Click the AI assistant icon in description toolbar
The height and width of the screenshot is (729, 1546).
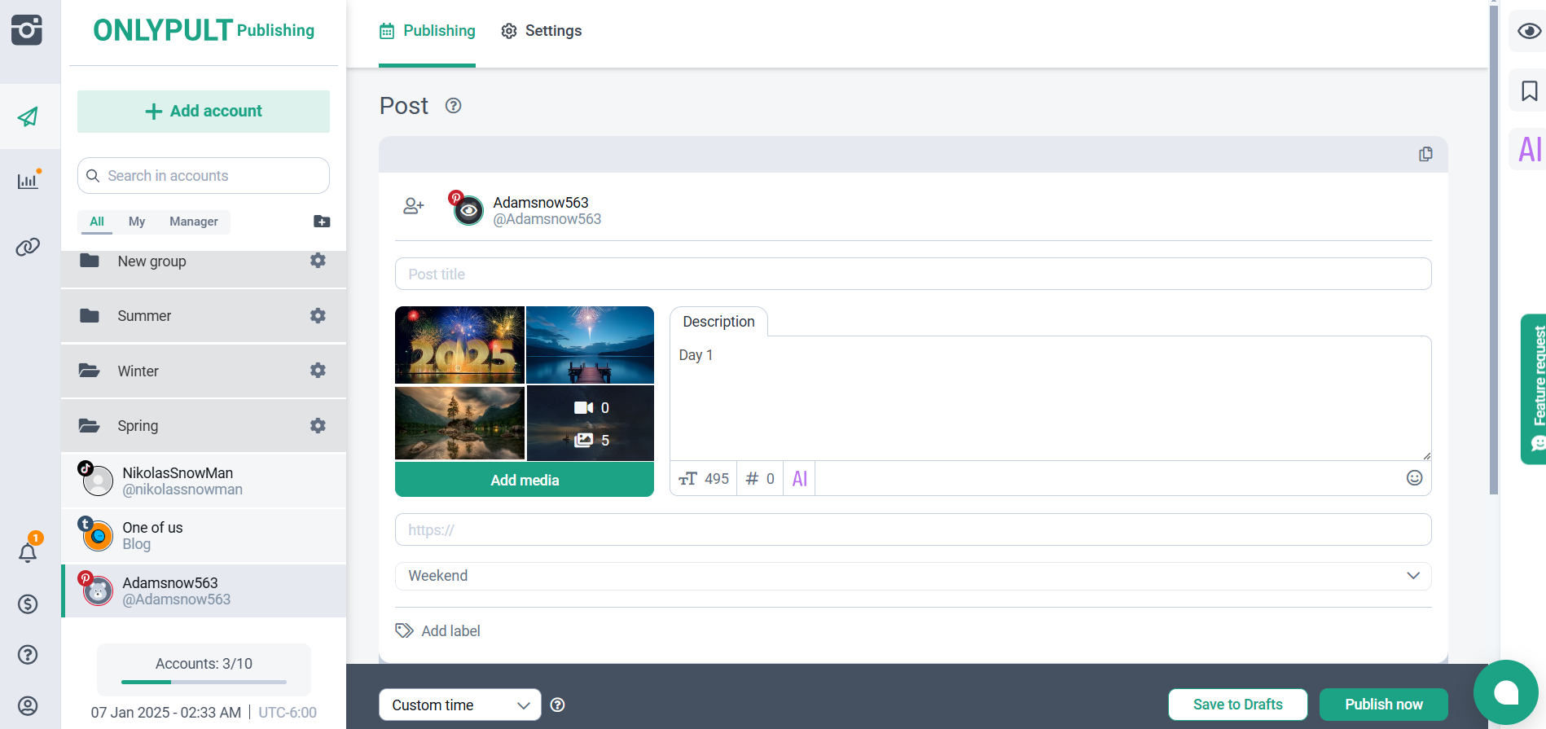tap(800, 479)
